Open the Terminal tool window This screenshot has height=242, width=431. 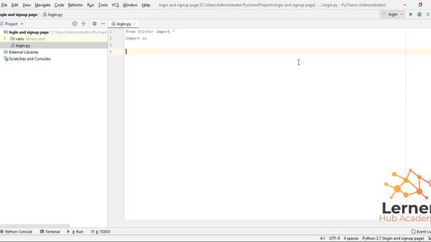[50, 231]
